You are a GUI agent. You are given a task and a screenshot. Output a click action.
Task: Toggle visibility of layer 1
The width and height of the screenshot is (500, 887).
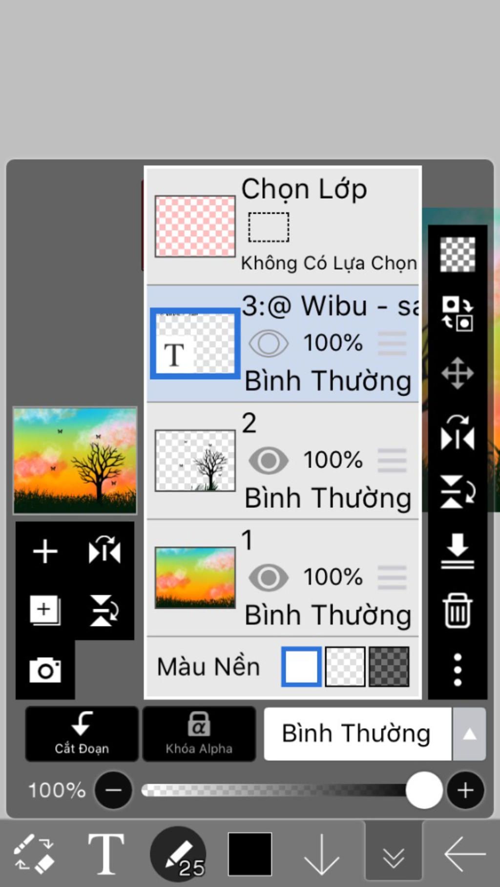(268, 578)
